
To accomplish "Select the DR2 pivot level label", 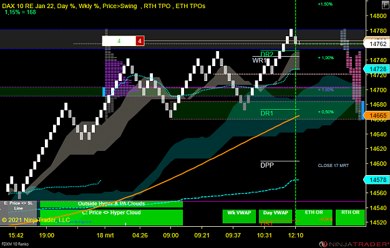I will (x=266, y=54).
